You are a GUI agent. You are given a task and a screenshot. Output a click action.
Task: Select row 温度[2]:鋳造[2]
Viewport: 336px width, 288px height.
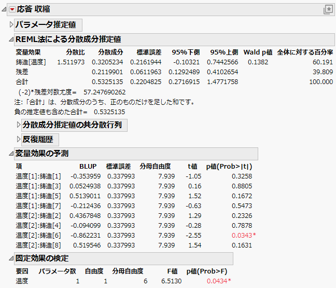click(38, 216)
